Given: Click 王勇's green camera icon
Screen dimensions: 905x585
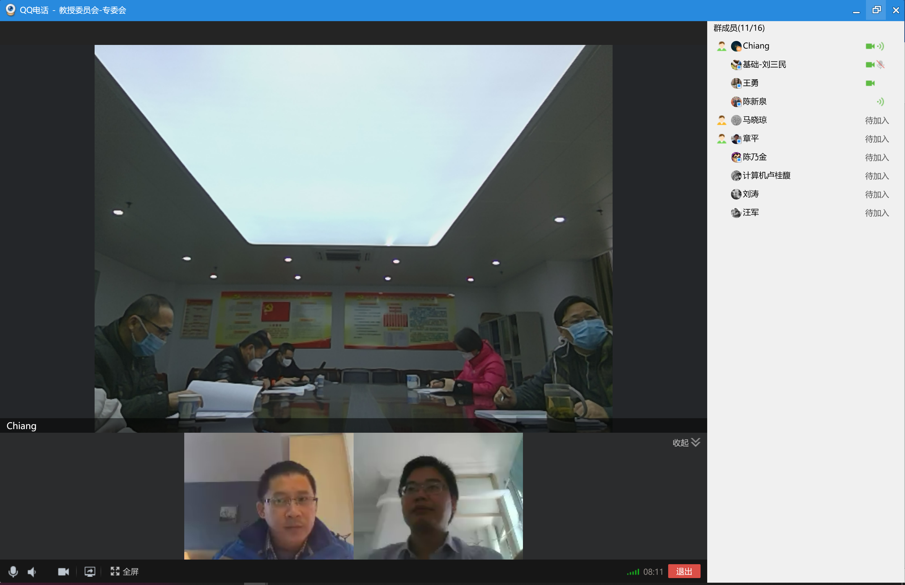Looking at the screenshot, I should [x=870, y=83].
